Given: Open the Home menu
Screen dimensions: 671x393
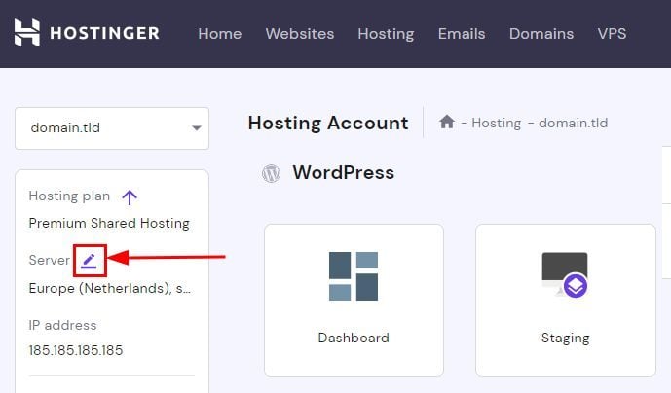Looking at the screenshot, I should [219, 34].
